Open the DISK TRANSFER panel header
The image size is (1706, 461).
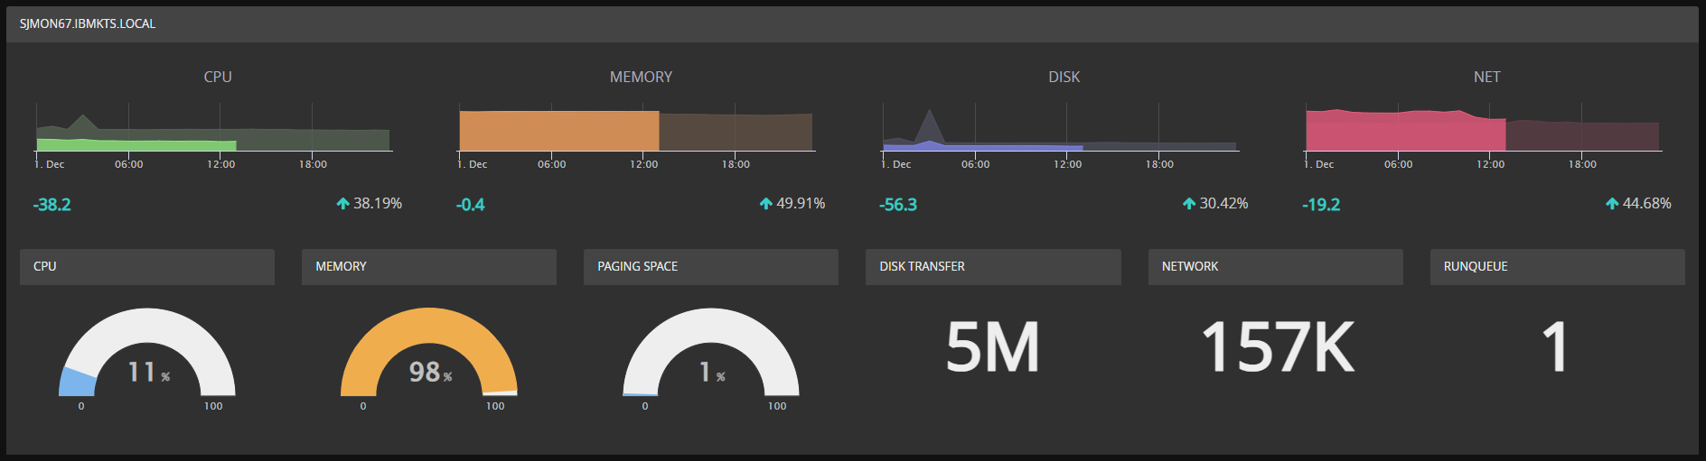pos(993,267)
